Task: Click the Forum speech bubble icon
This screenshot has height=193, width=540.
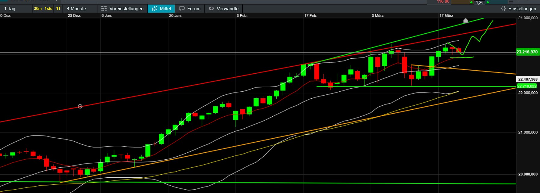Action: coord(182,8)
